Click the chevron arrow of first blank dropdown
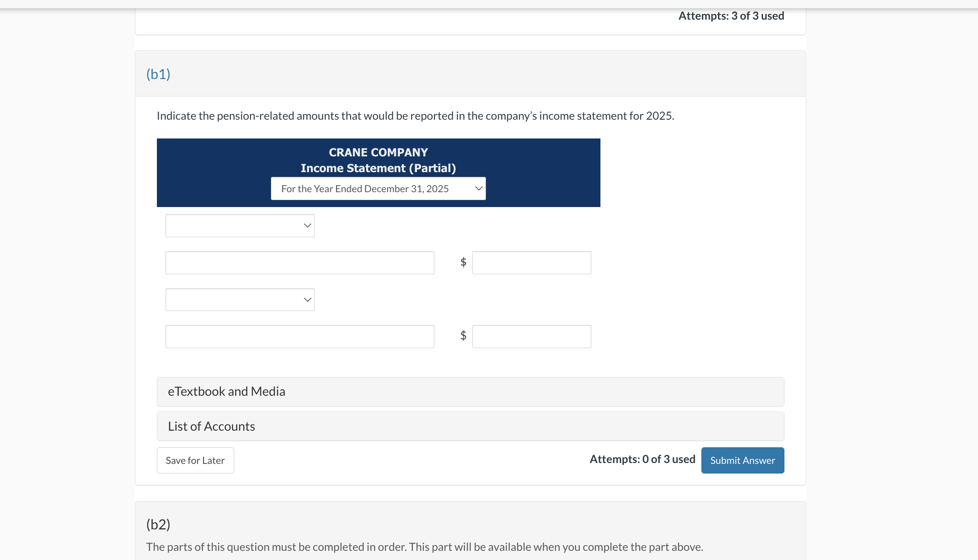 coord(307,226)
